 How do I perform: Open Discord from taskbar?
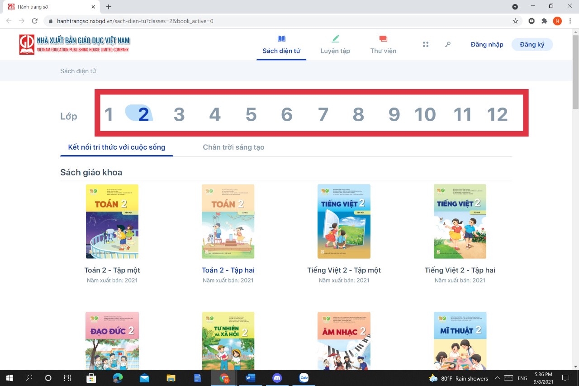[x=277, y=378]
